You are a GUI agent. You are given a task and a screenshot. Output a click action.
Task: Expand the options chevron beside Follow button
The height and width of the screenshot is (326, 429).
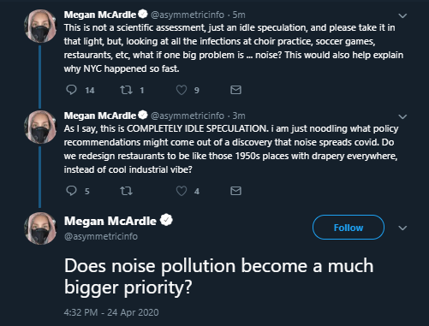point(402,228)
